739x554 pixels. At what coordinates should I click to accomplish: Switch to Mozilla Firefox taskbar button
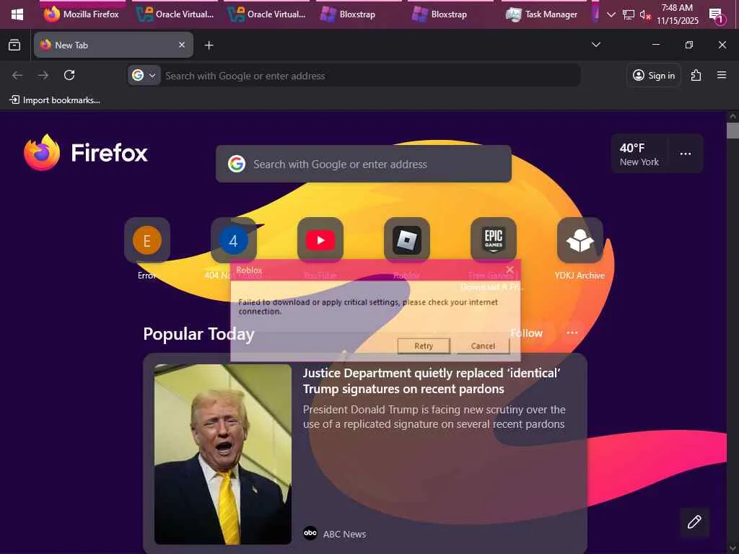pos(81,14)
